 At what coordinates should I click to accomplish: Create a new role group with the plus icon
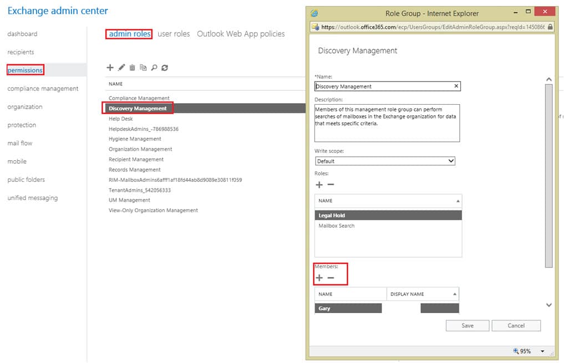pos(110,67)
